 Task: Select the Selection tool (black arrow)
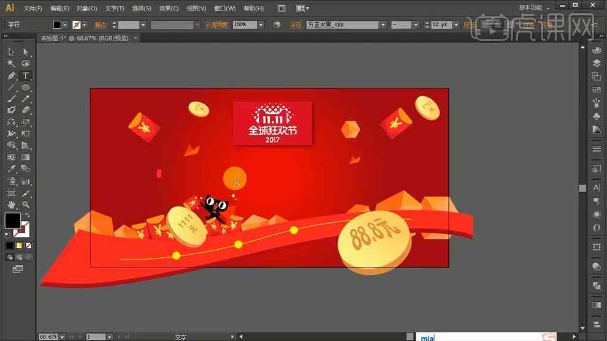click(11, 52)
